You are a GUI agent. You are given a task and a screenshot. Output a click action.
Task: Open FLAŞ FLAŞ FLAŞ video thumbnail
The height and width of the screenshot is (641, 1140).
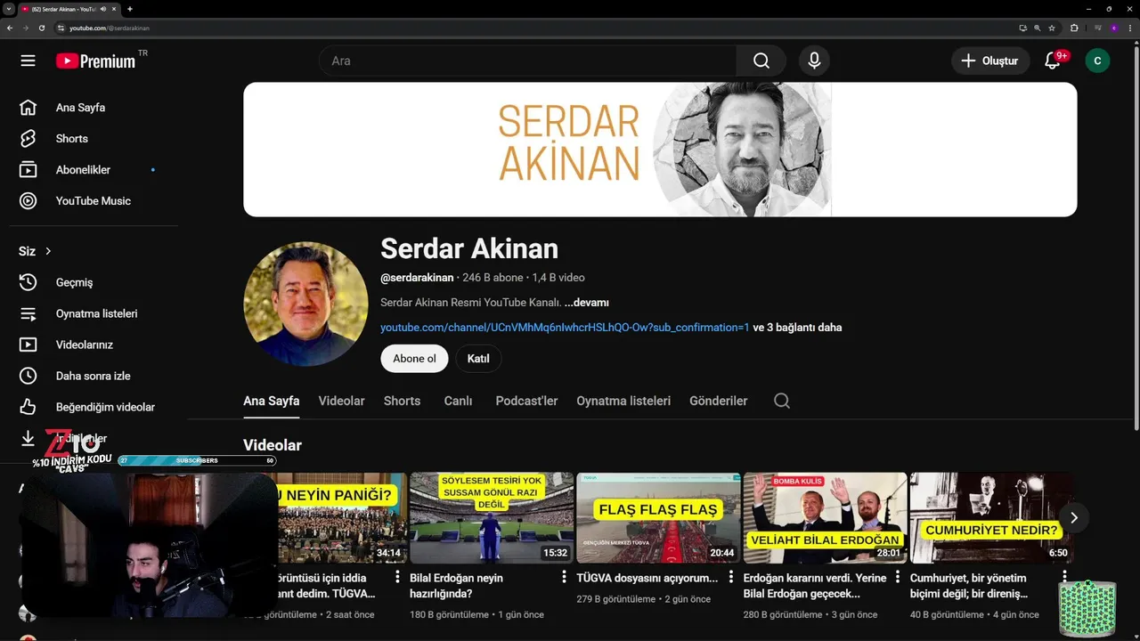pyautogui.click(x=658, y=517)
